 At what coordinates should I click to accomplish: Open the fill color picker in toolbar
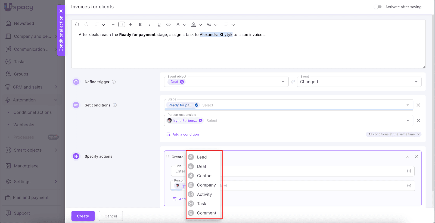pos(194,24)
